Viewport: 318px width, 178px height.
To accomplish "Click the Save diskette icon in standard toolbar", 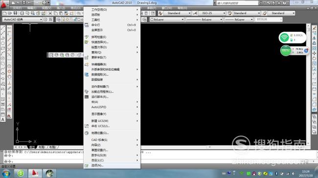I will pyautogui.click(x=16, y=13).
